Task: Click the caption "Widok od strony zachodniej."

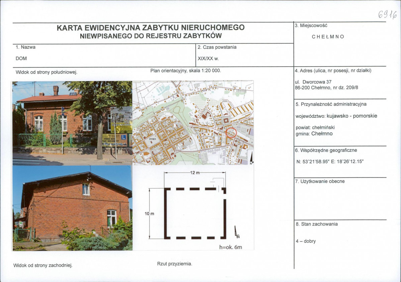Action: pos(43,266)
